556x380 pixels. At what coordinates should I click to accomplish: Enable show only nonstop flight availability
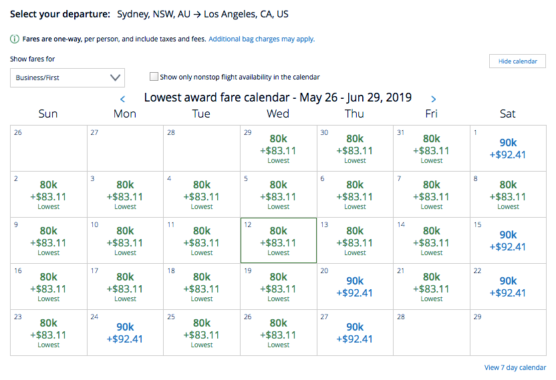(x=154, y=77)
